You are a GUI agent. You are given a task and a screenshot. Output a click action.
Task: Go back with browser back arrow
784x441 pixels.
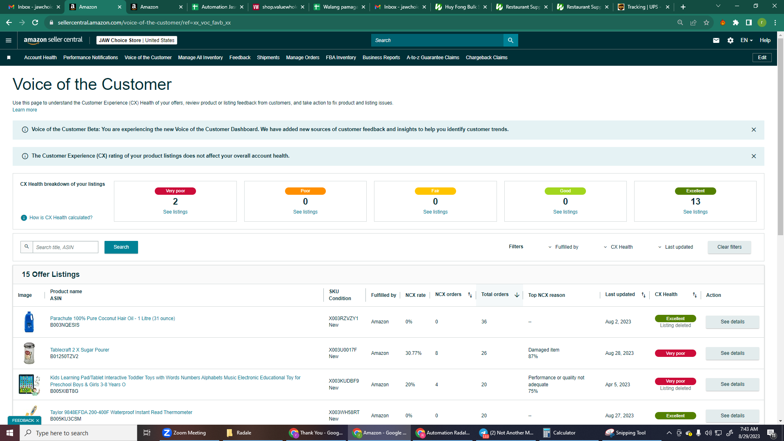point(9,22)
